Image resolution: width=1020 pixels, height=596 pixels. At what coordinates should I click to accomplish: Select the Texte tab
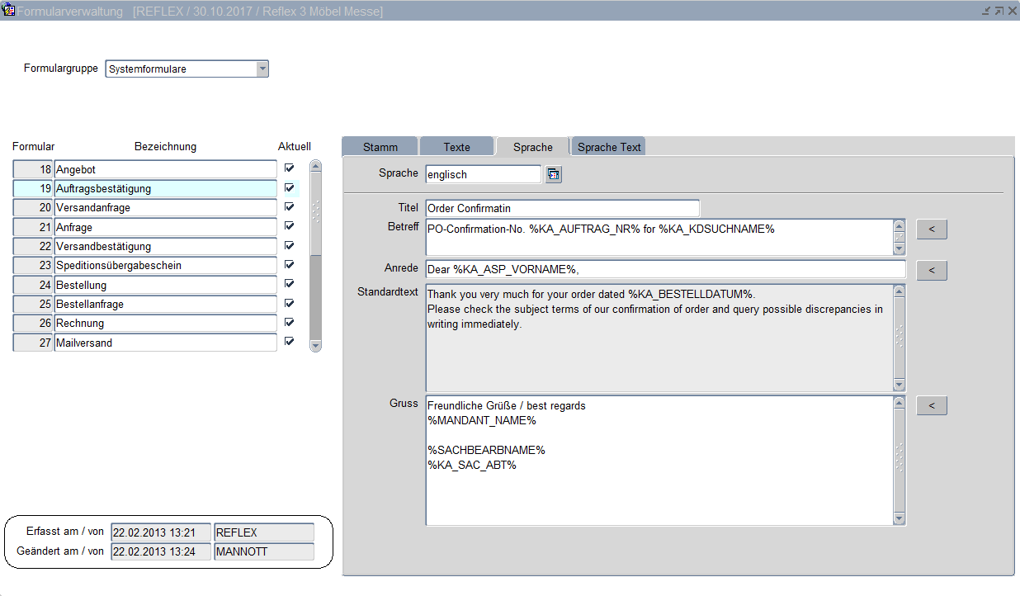[x=456, y=147]
